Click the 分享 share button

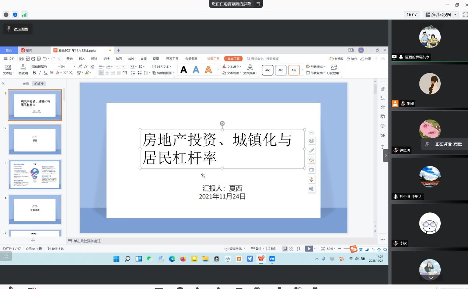[366, 59]
